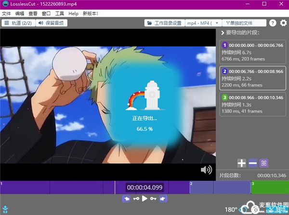Open the 查看 menu
The height and width of the screenshot is (215, 289).
[x=33, y=13]
